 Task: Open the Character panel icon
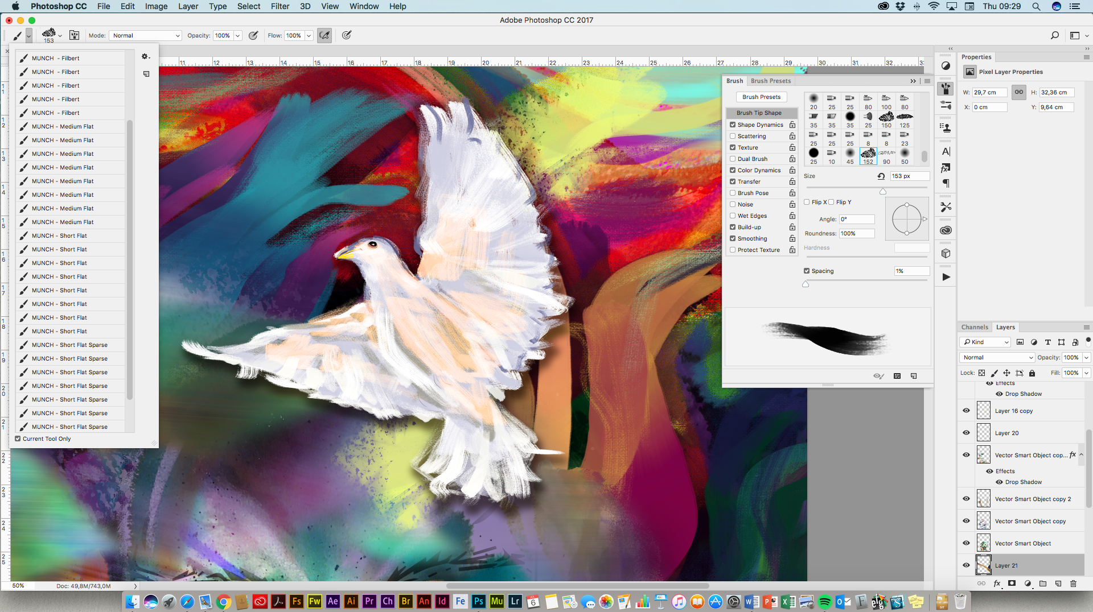click(946, 151)
